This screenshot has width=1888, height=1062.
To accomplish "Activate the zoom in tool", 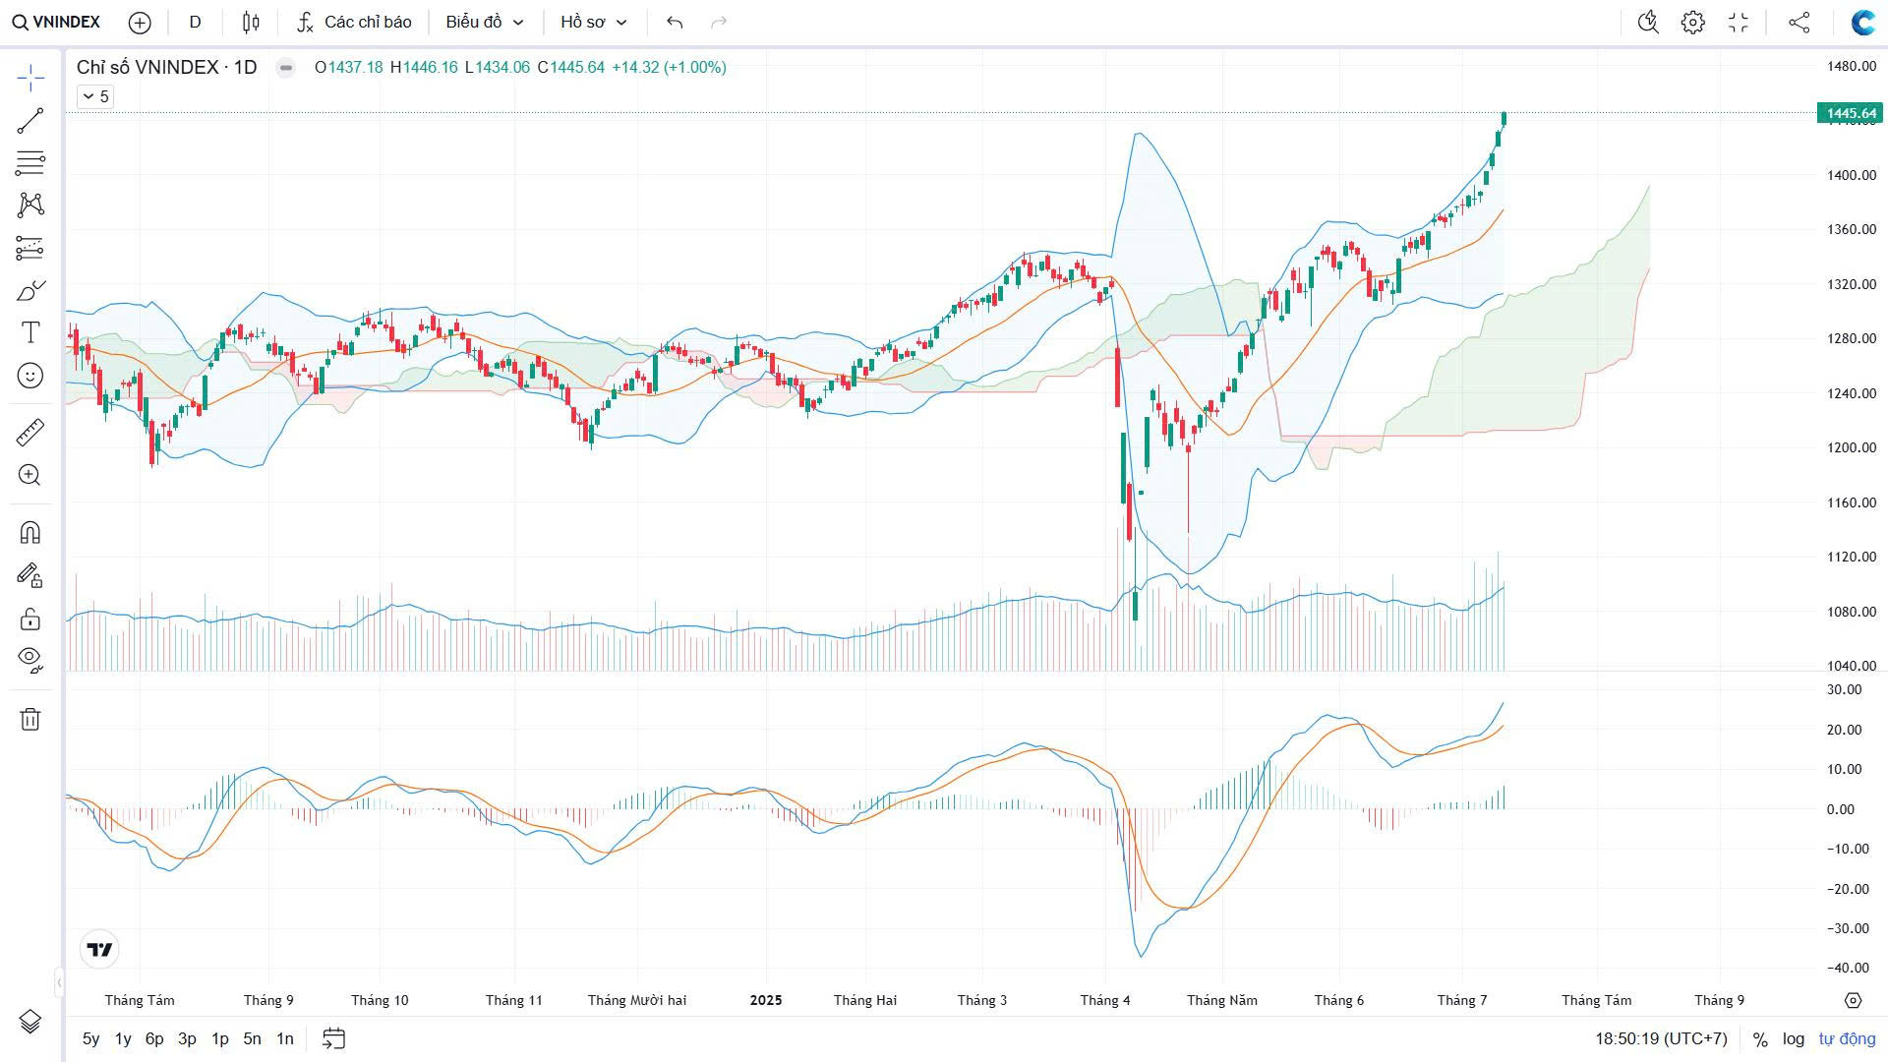I will click(30, 476).
